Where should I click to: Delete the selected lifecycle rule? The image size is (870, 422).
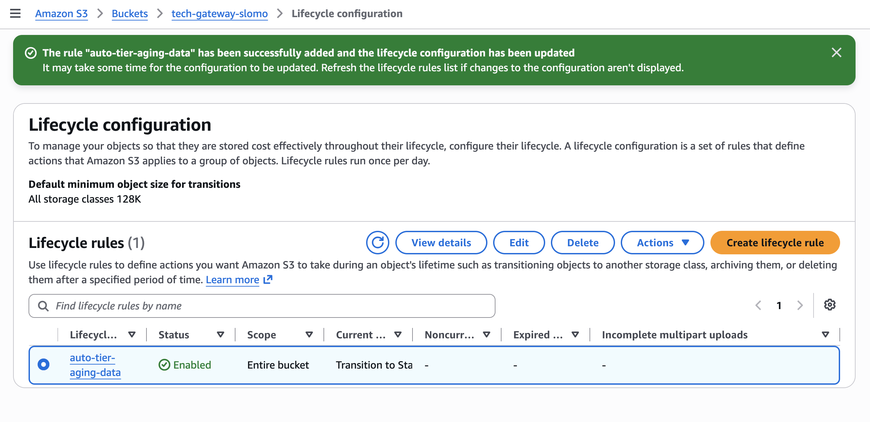(582, 243)
